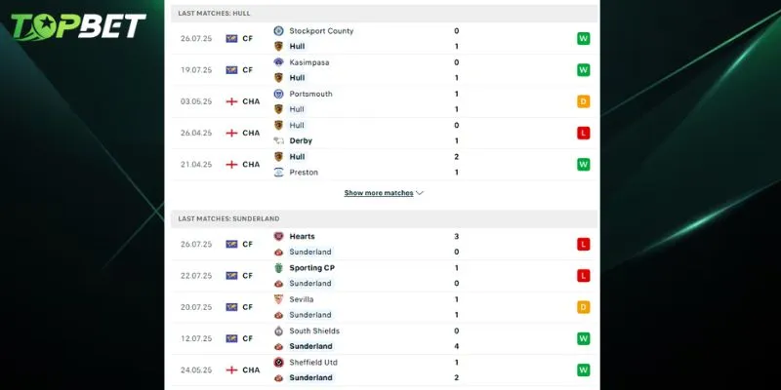Click the Hearts club crest
Image resolution: width=781 pixels, height=390 pixels.
(x=278, y=236)
